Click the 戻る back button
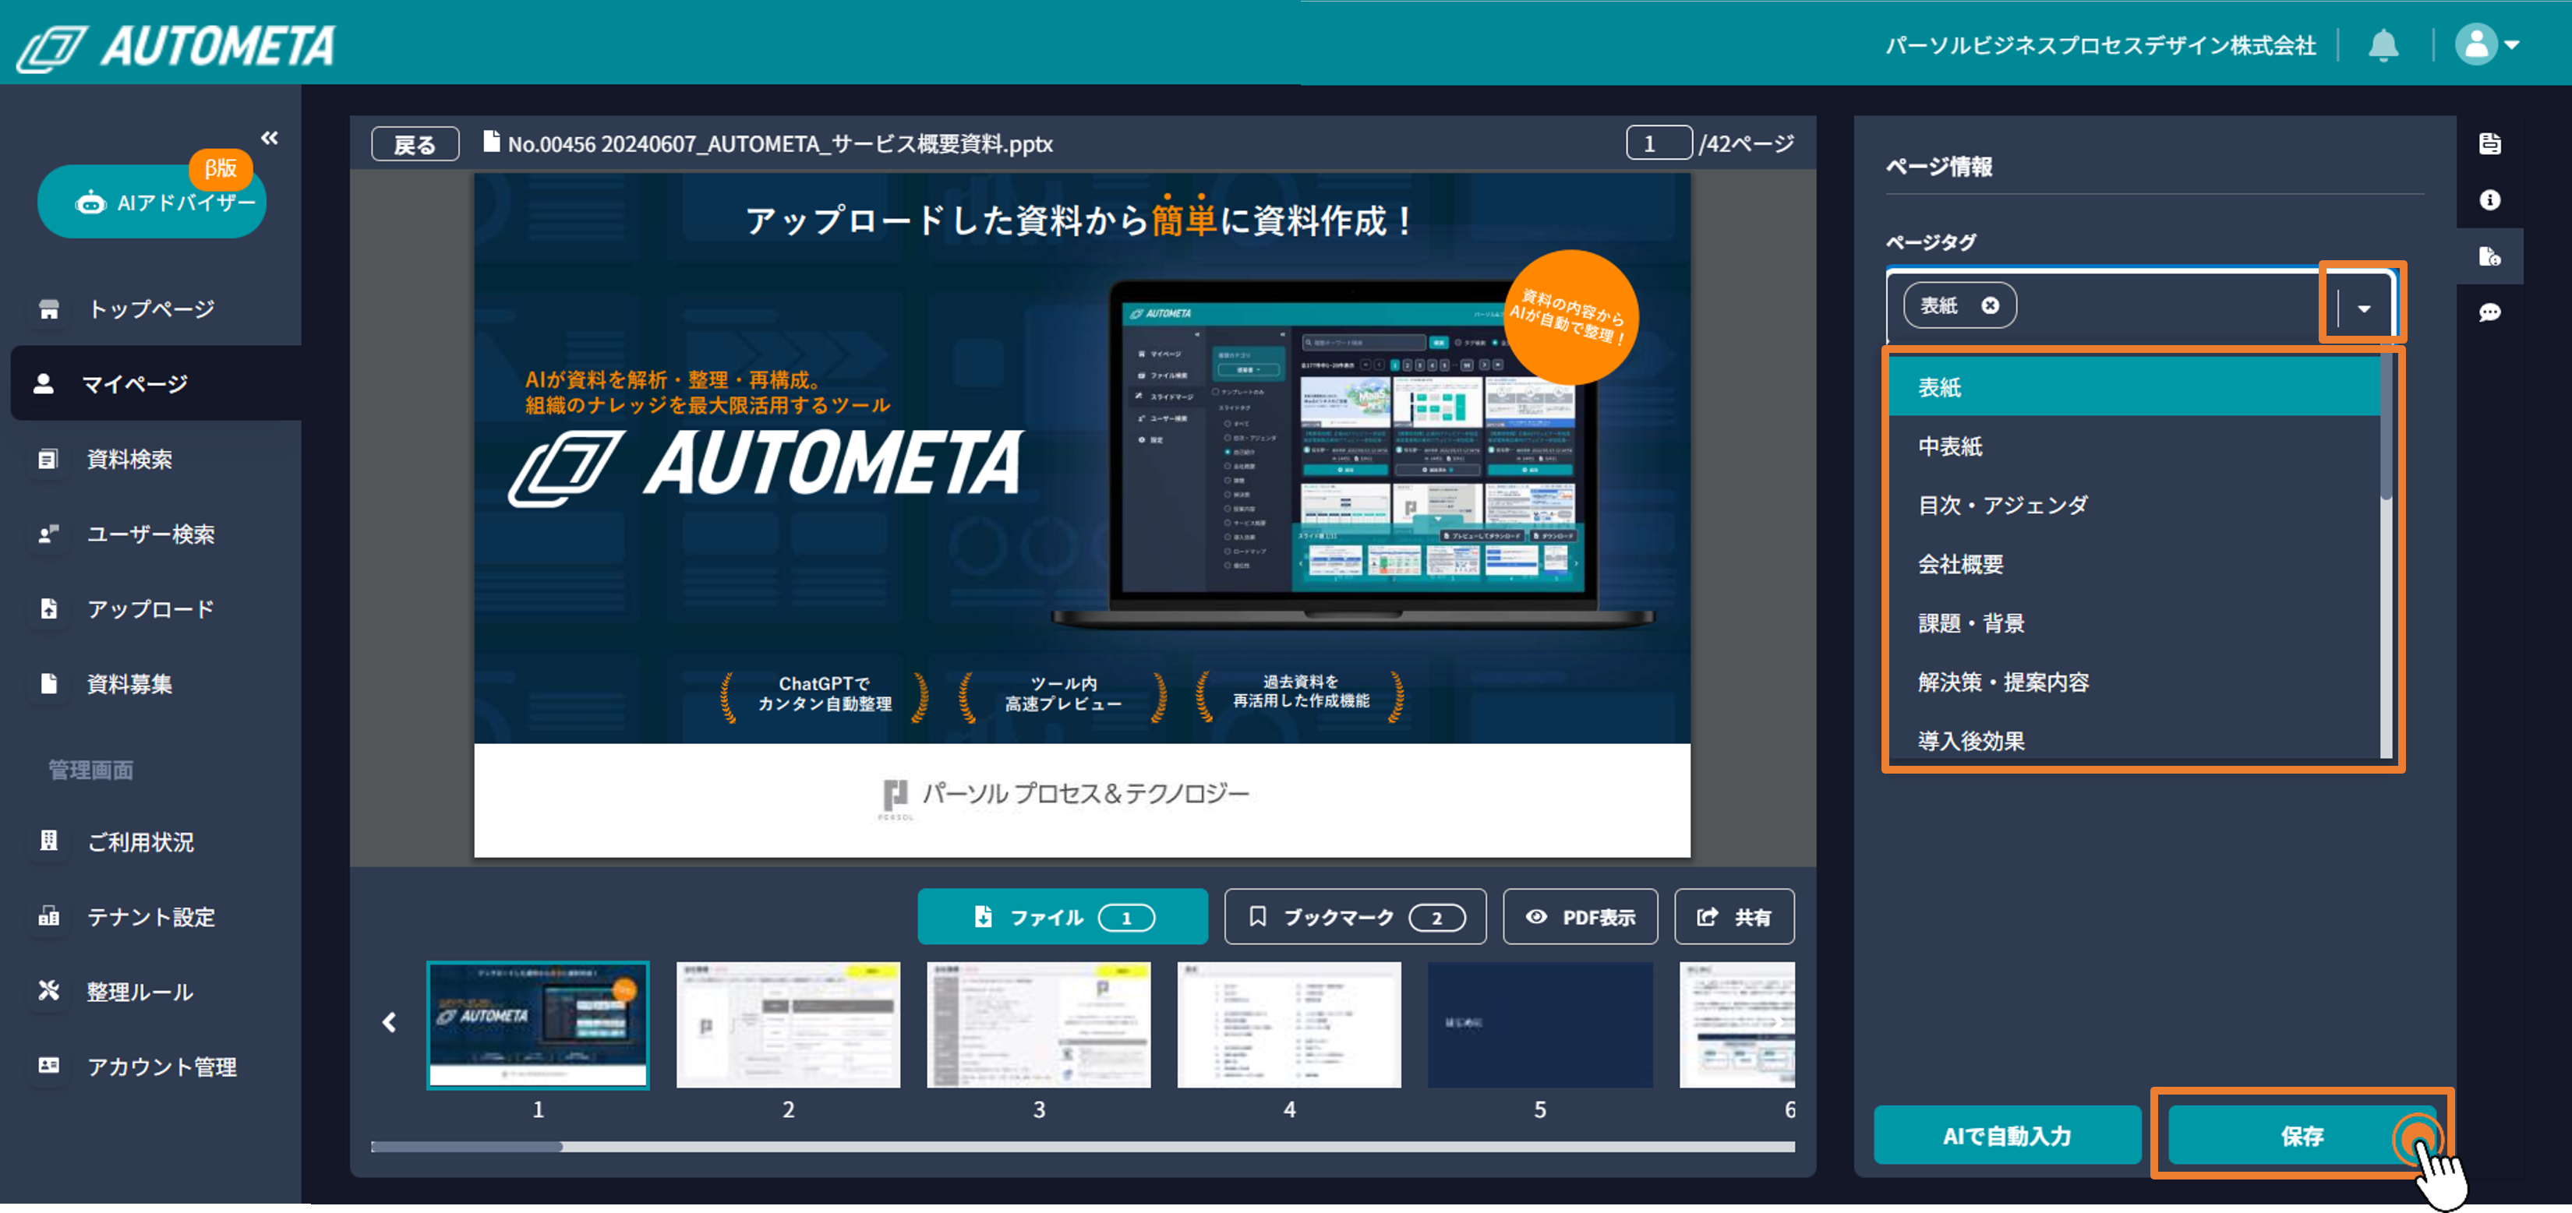The width and height of the screenshot is (2572, 1213). tap(415, 144)
